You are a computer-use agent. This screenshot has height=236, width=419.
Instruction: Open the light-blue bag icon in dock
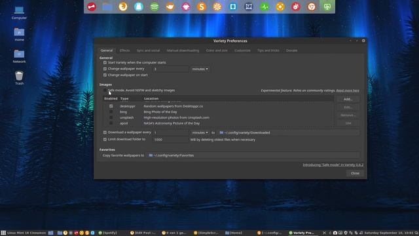pyautogui.click(x=139, y=7)
